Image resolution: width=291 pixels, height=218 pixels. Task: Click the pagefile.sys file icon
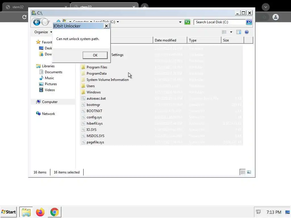[x=83, y=142]
